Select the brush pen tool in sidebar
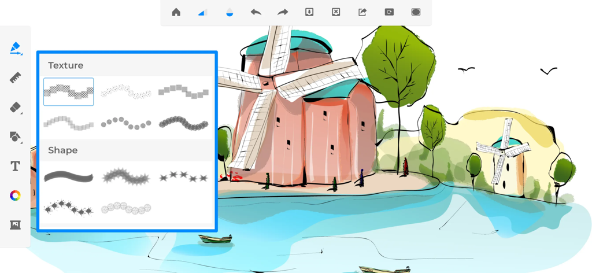Image resolution: width=592 pixels, height=273 pixels. 16,49
